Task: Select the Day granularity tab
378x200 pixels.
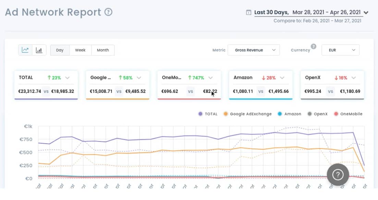Action: (60, 50)
